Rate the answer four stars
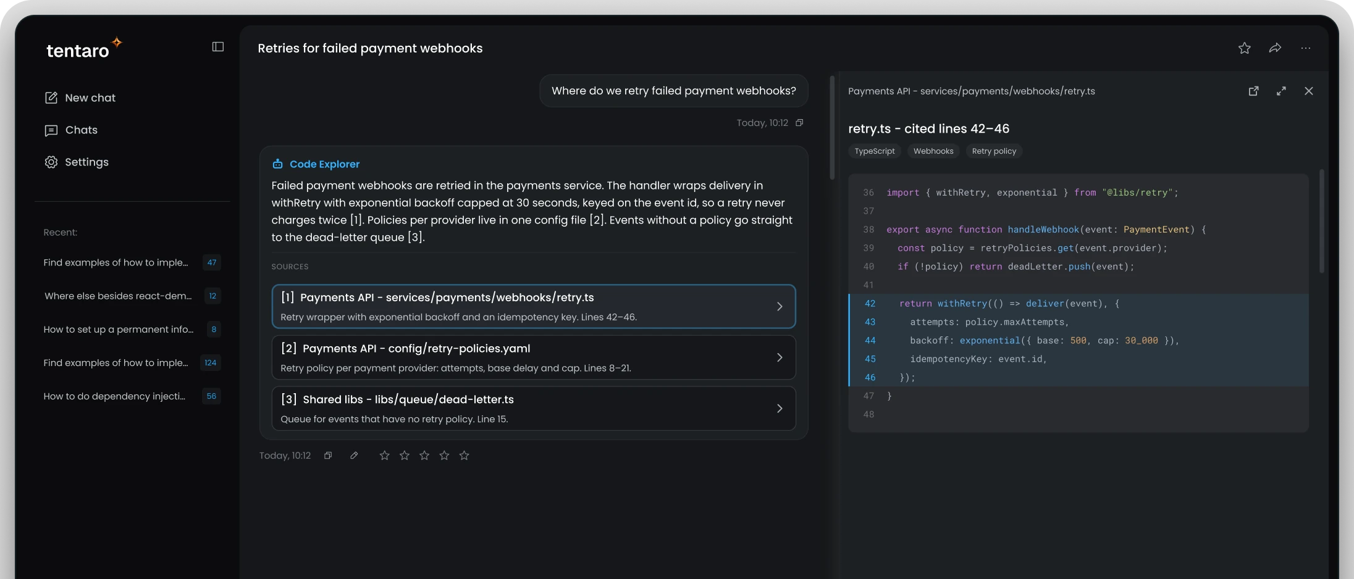The image size is (1354, 579). point(444,456)
